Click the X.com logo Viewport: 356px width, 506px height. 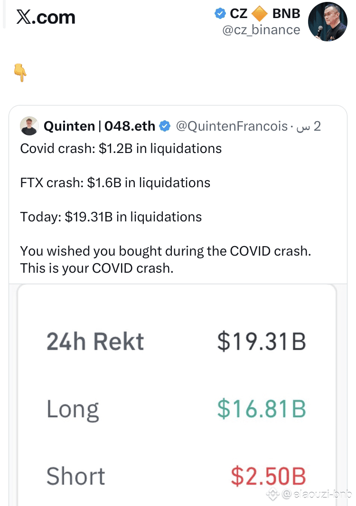tap(46, 18)
